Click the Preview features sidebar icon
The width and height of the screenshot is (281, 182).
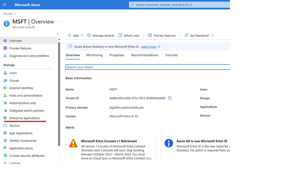click(x=5, y=48)
